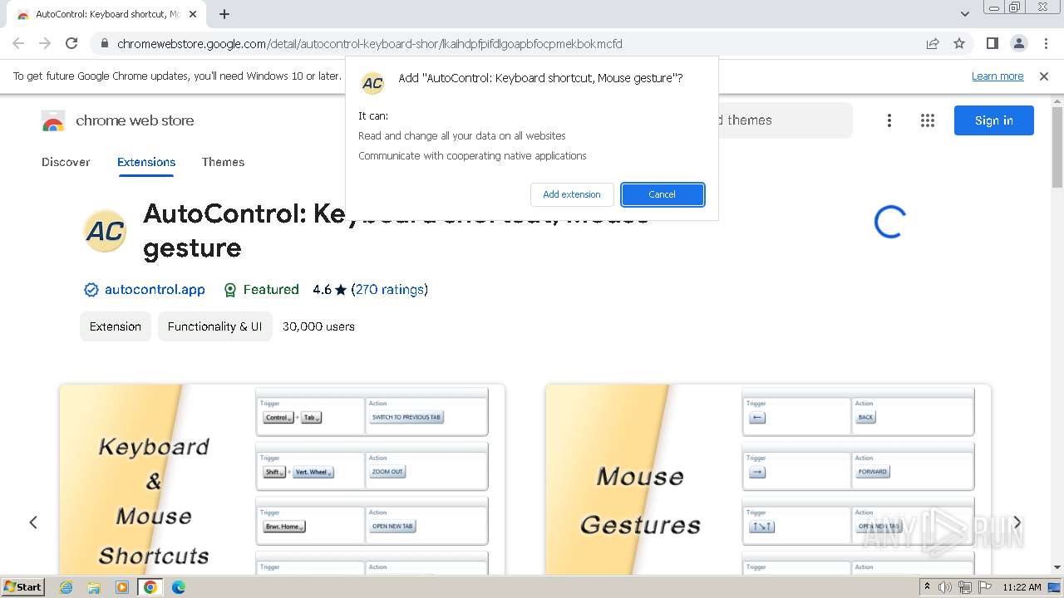Viewport: 1064px width, 598px height.
Task: Select the Extensions tab
Action: [146, 162]
